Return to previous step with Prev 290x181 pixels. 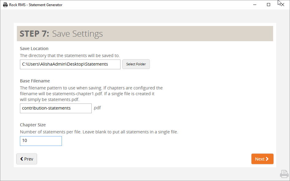(27, 159)
